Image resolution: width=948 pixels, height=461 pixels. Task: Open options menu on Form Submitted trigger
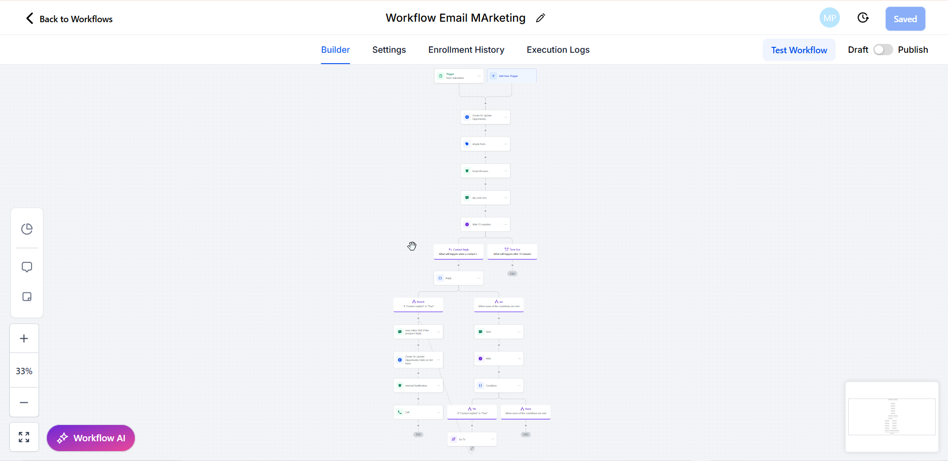479,75
